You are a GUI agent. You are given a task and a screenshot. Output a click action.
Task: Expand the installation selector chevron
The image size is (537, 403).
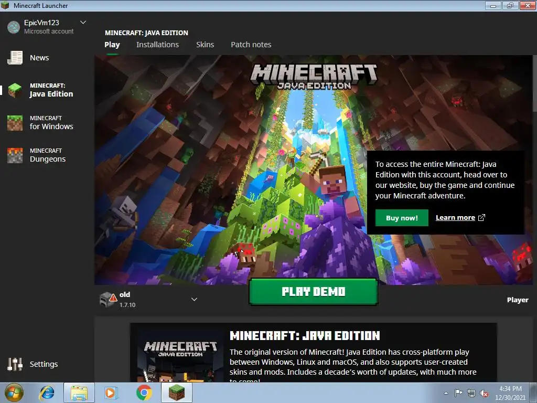point(194,300)
